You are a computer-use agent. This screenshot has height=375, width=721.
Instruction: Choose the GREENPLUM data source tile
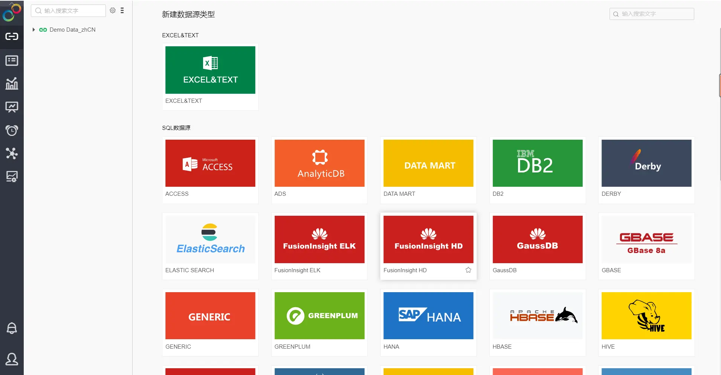pyautogui.click(x=319, y=323)
